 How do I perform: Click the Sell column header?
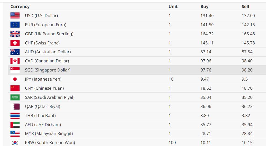click(245, 7)
